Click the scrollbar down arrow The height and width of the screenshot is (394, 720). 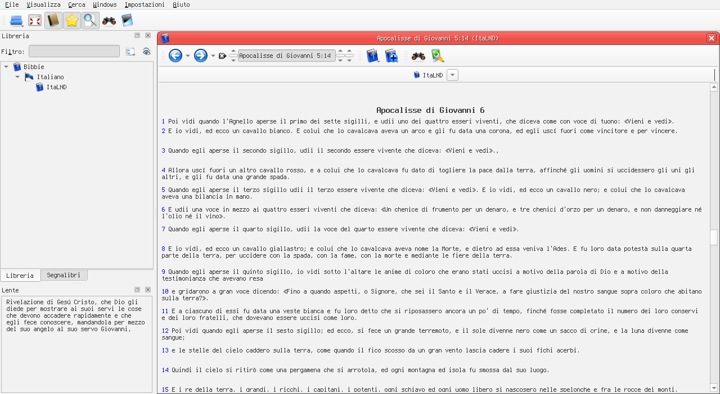(x=714, y=388)
